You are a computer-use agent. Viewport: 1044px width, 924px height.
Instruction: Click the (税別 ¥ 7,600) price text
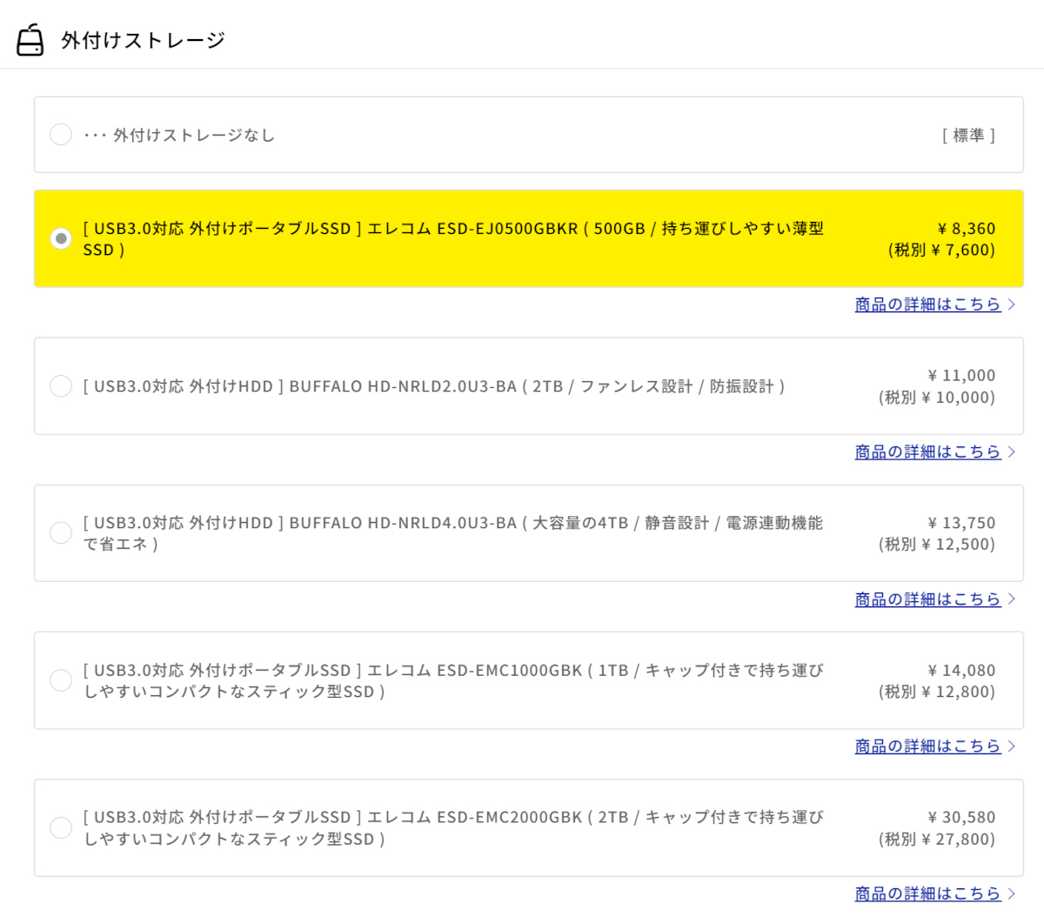point(941,251)
